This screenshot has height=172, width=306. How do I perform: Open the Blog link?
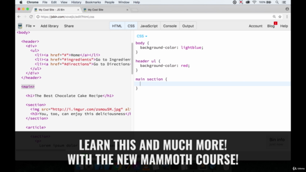tap(271, 26)
